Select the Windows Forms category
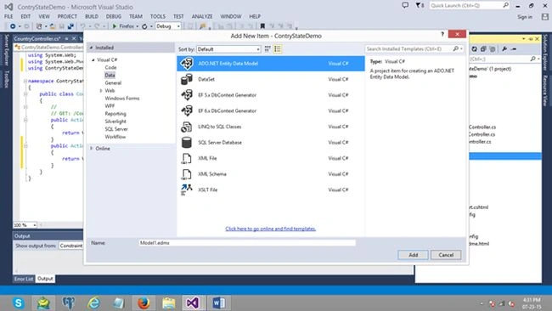Screen dimensions: 552x311 [122, 99]
